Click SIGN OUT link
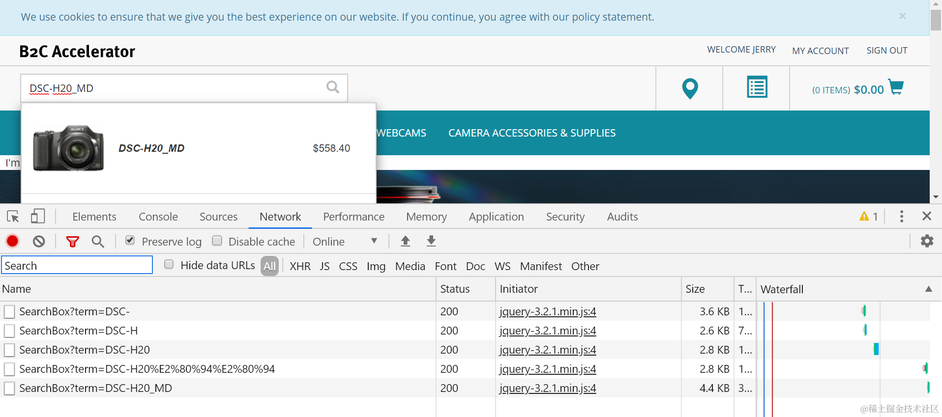The image size is (942, 417). (x=887, y=50)
